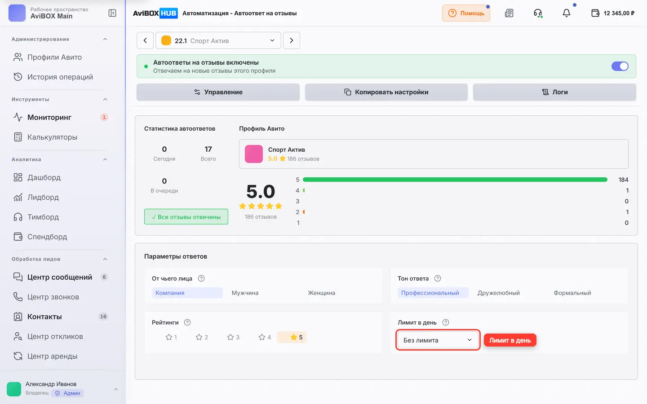Screen dimensions: 647x404
Task: Open the "Без лимита" daily limit dropdown
Action: [x=438, y=340]
